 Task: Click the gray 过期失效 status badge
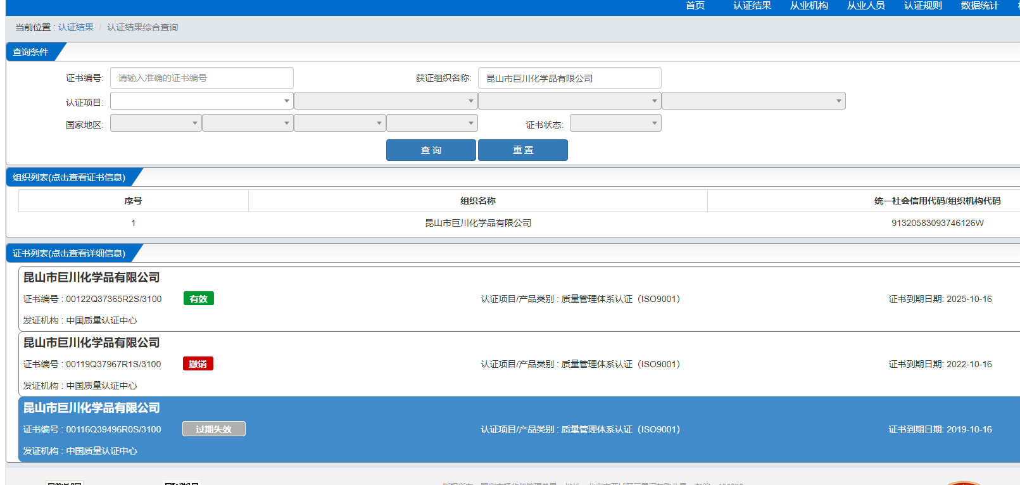pos(213,429)
